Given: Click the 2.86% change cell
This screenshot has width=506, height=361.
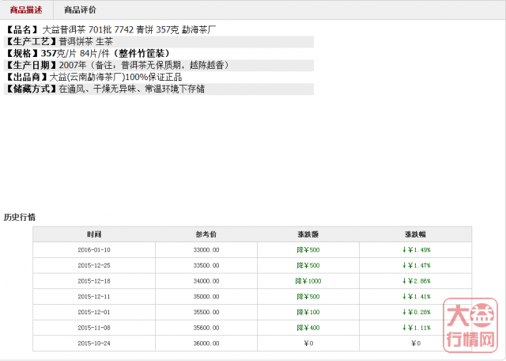Looking at the screenshot, I should (415, 281).
